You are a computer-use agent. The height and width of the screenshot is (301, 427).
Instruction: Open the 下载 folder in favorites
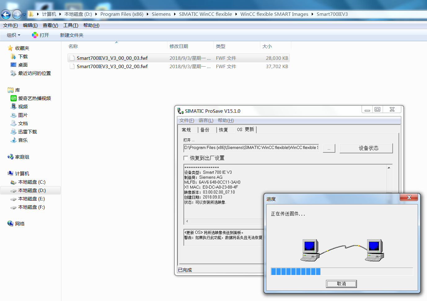point(23,57)
